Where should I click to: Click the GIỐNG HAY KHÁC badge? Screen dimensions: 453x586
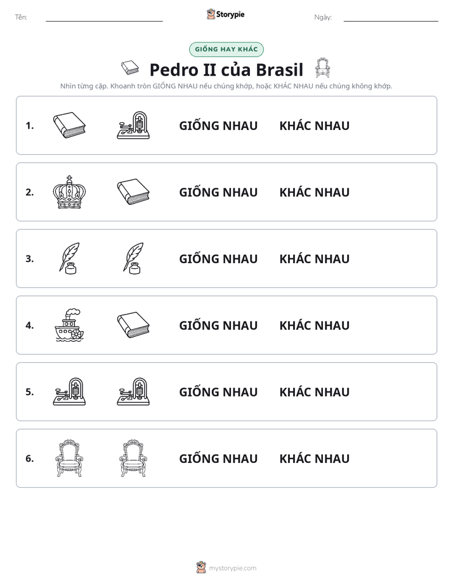226,49
